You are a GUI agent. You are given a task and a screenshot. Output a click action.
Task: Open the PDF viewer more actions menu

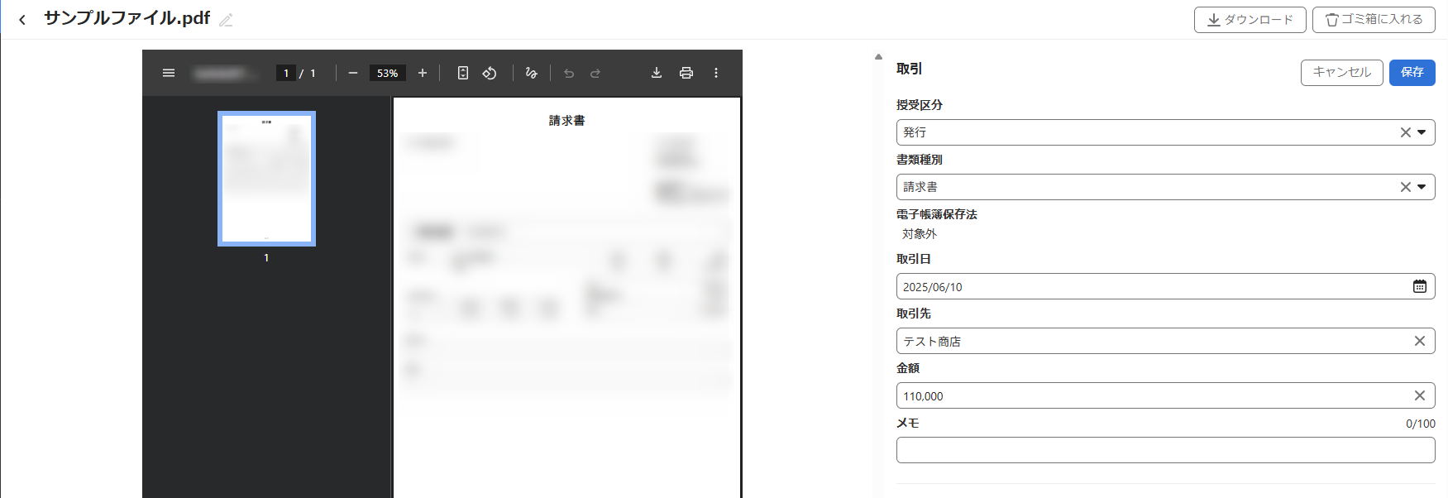(716, 73)
